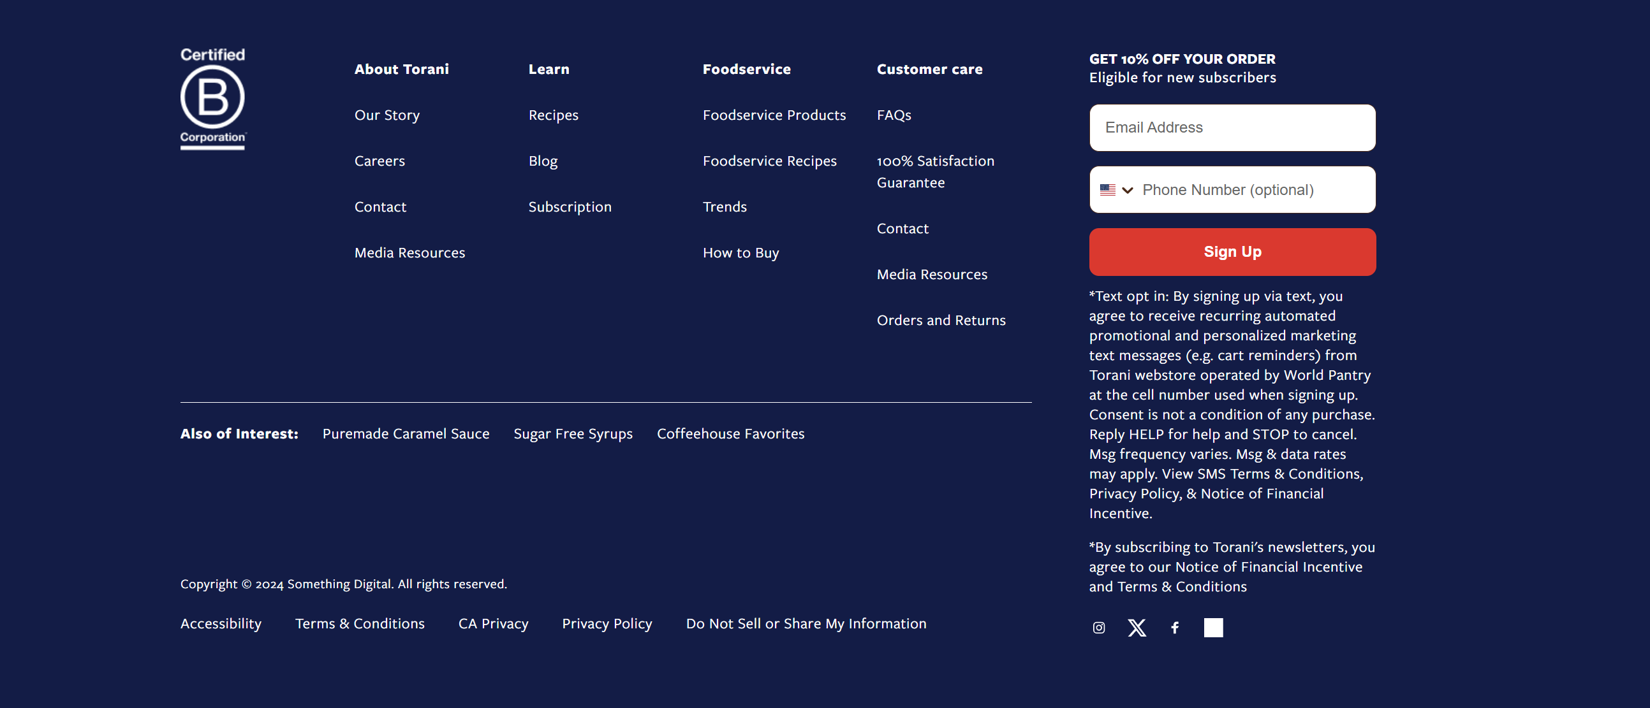The height and width of the screenshot is (708, 1650).
Task: View Puremade Caramel Sauce
Action: pos(406,434)
